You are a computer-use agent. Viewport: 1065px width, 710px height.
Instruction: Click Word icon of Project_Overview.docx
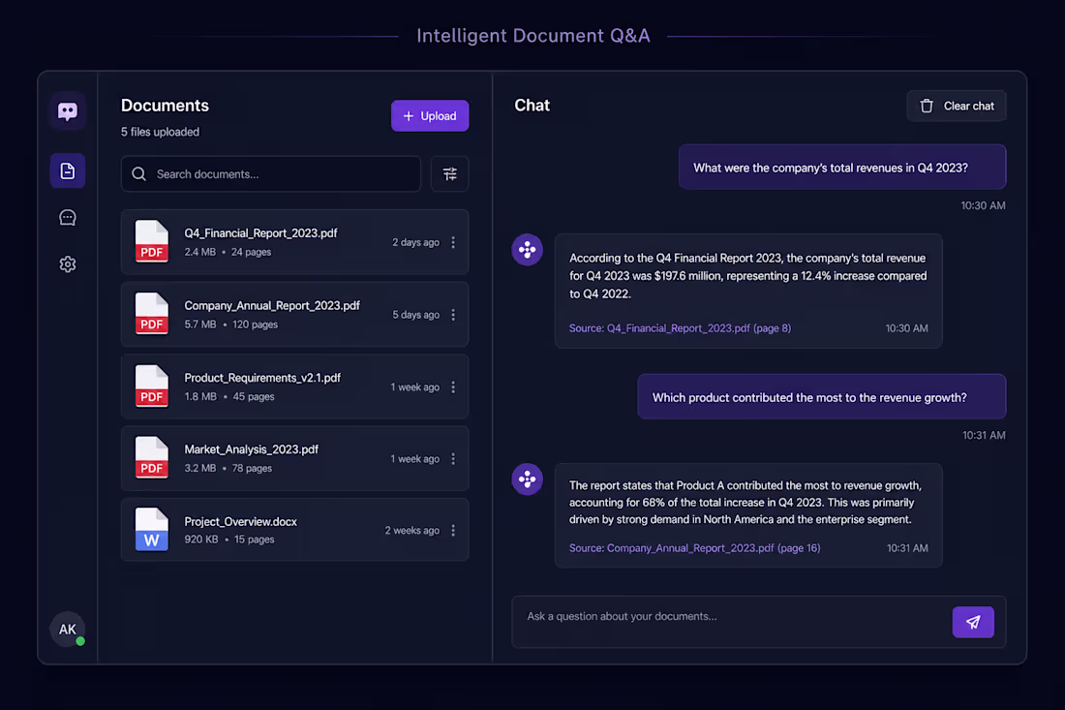[151, 530]
